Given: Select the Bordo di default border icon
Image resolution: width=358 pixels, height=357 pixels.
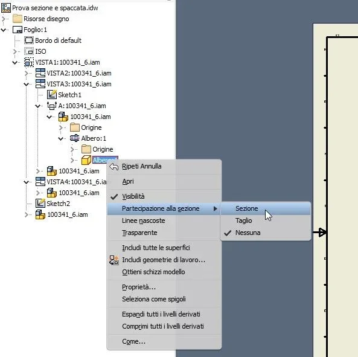Looking at the screenshot, I should (29, 40).
